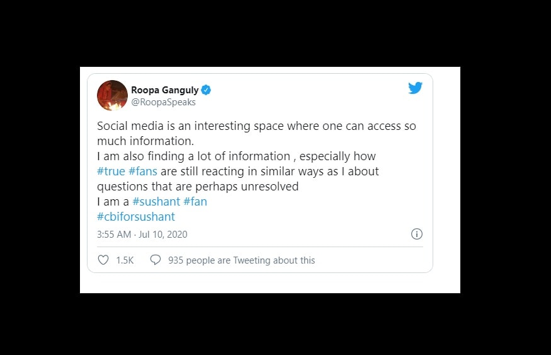Follow the #sushant hashtag link
The width and height of the screenshot is (551, 355).
click(156, 202)
